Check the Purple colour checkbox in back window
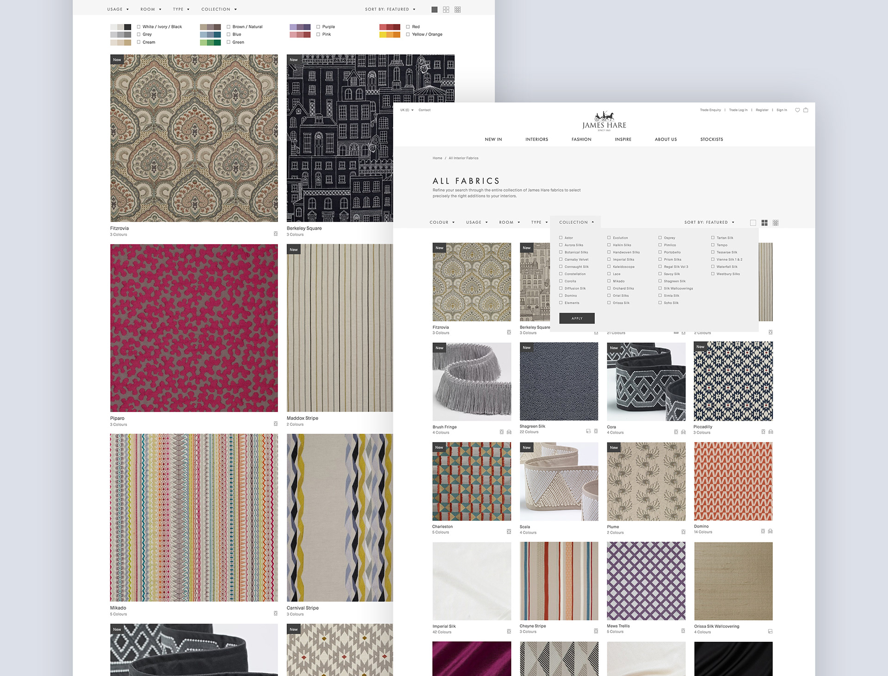 pyautogui.click(x=318, y=27)
